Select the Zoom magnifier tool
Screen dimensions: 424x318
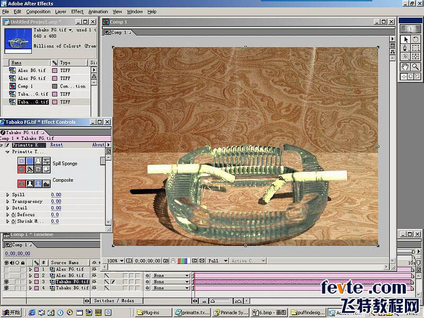pos(415,67)
